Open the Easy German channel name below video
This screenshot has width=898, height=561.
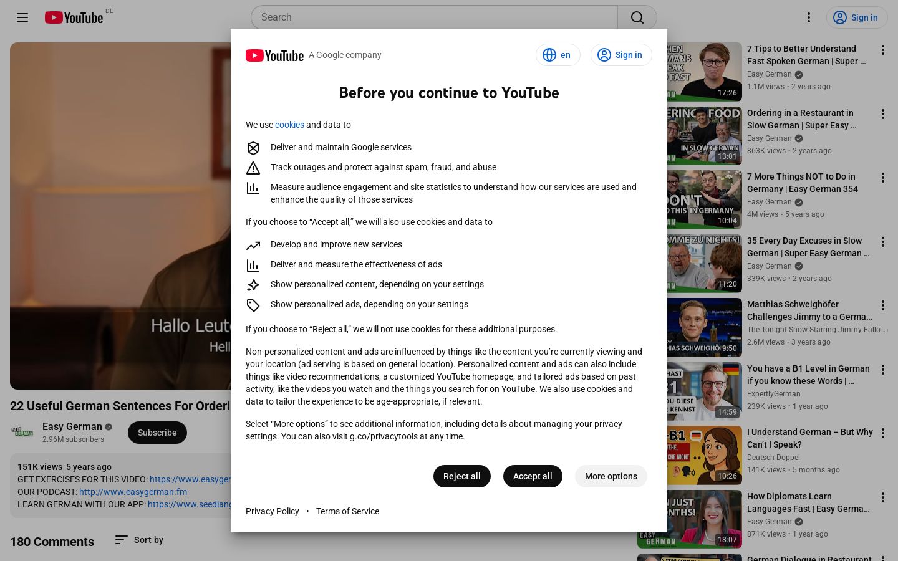(x=72, y=426)
